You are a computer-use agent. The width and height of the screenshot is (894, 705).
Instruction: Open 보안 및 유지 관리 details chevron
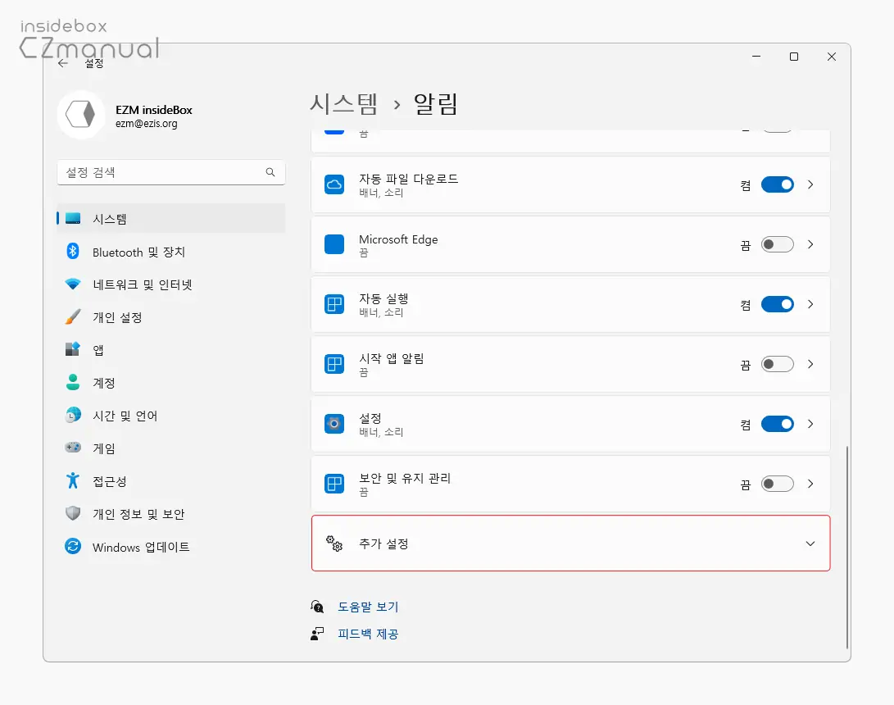coord(810,484)
